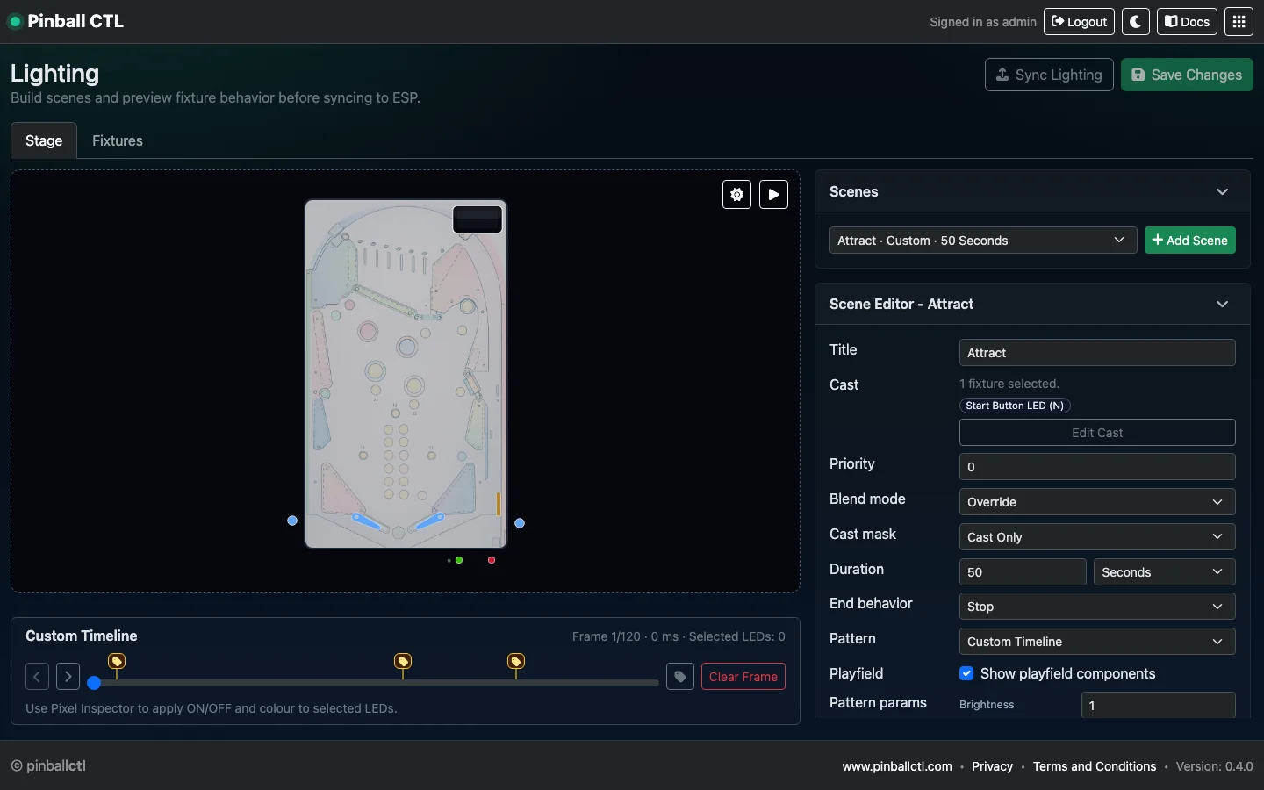Toggle Show playfield components checkbox
This screenshot has width=1264, height=790.
click(x=966, y=673)
